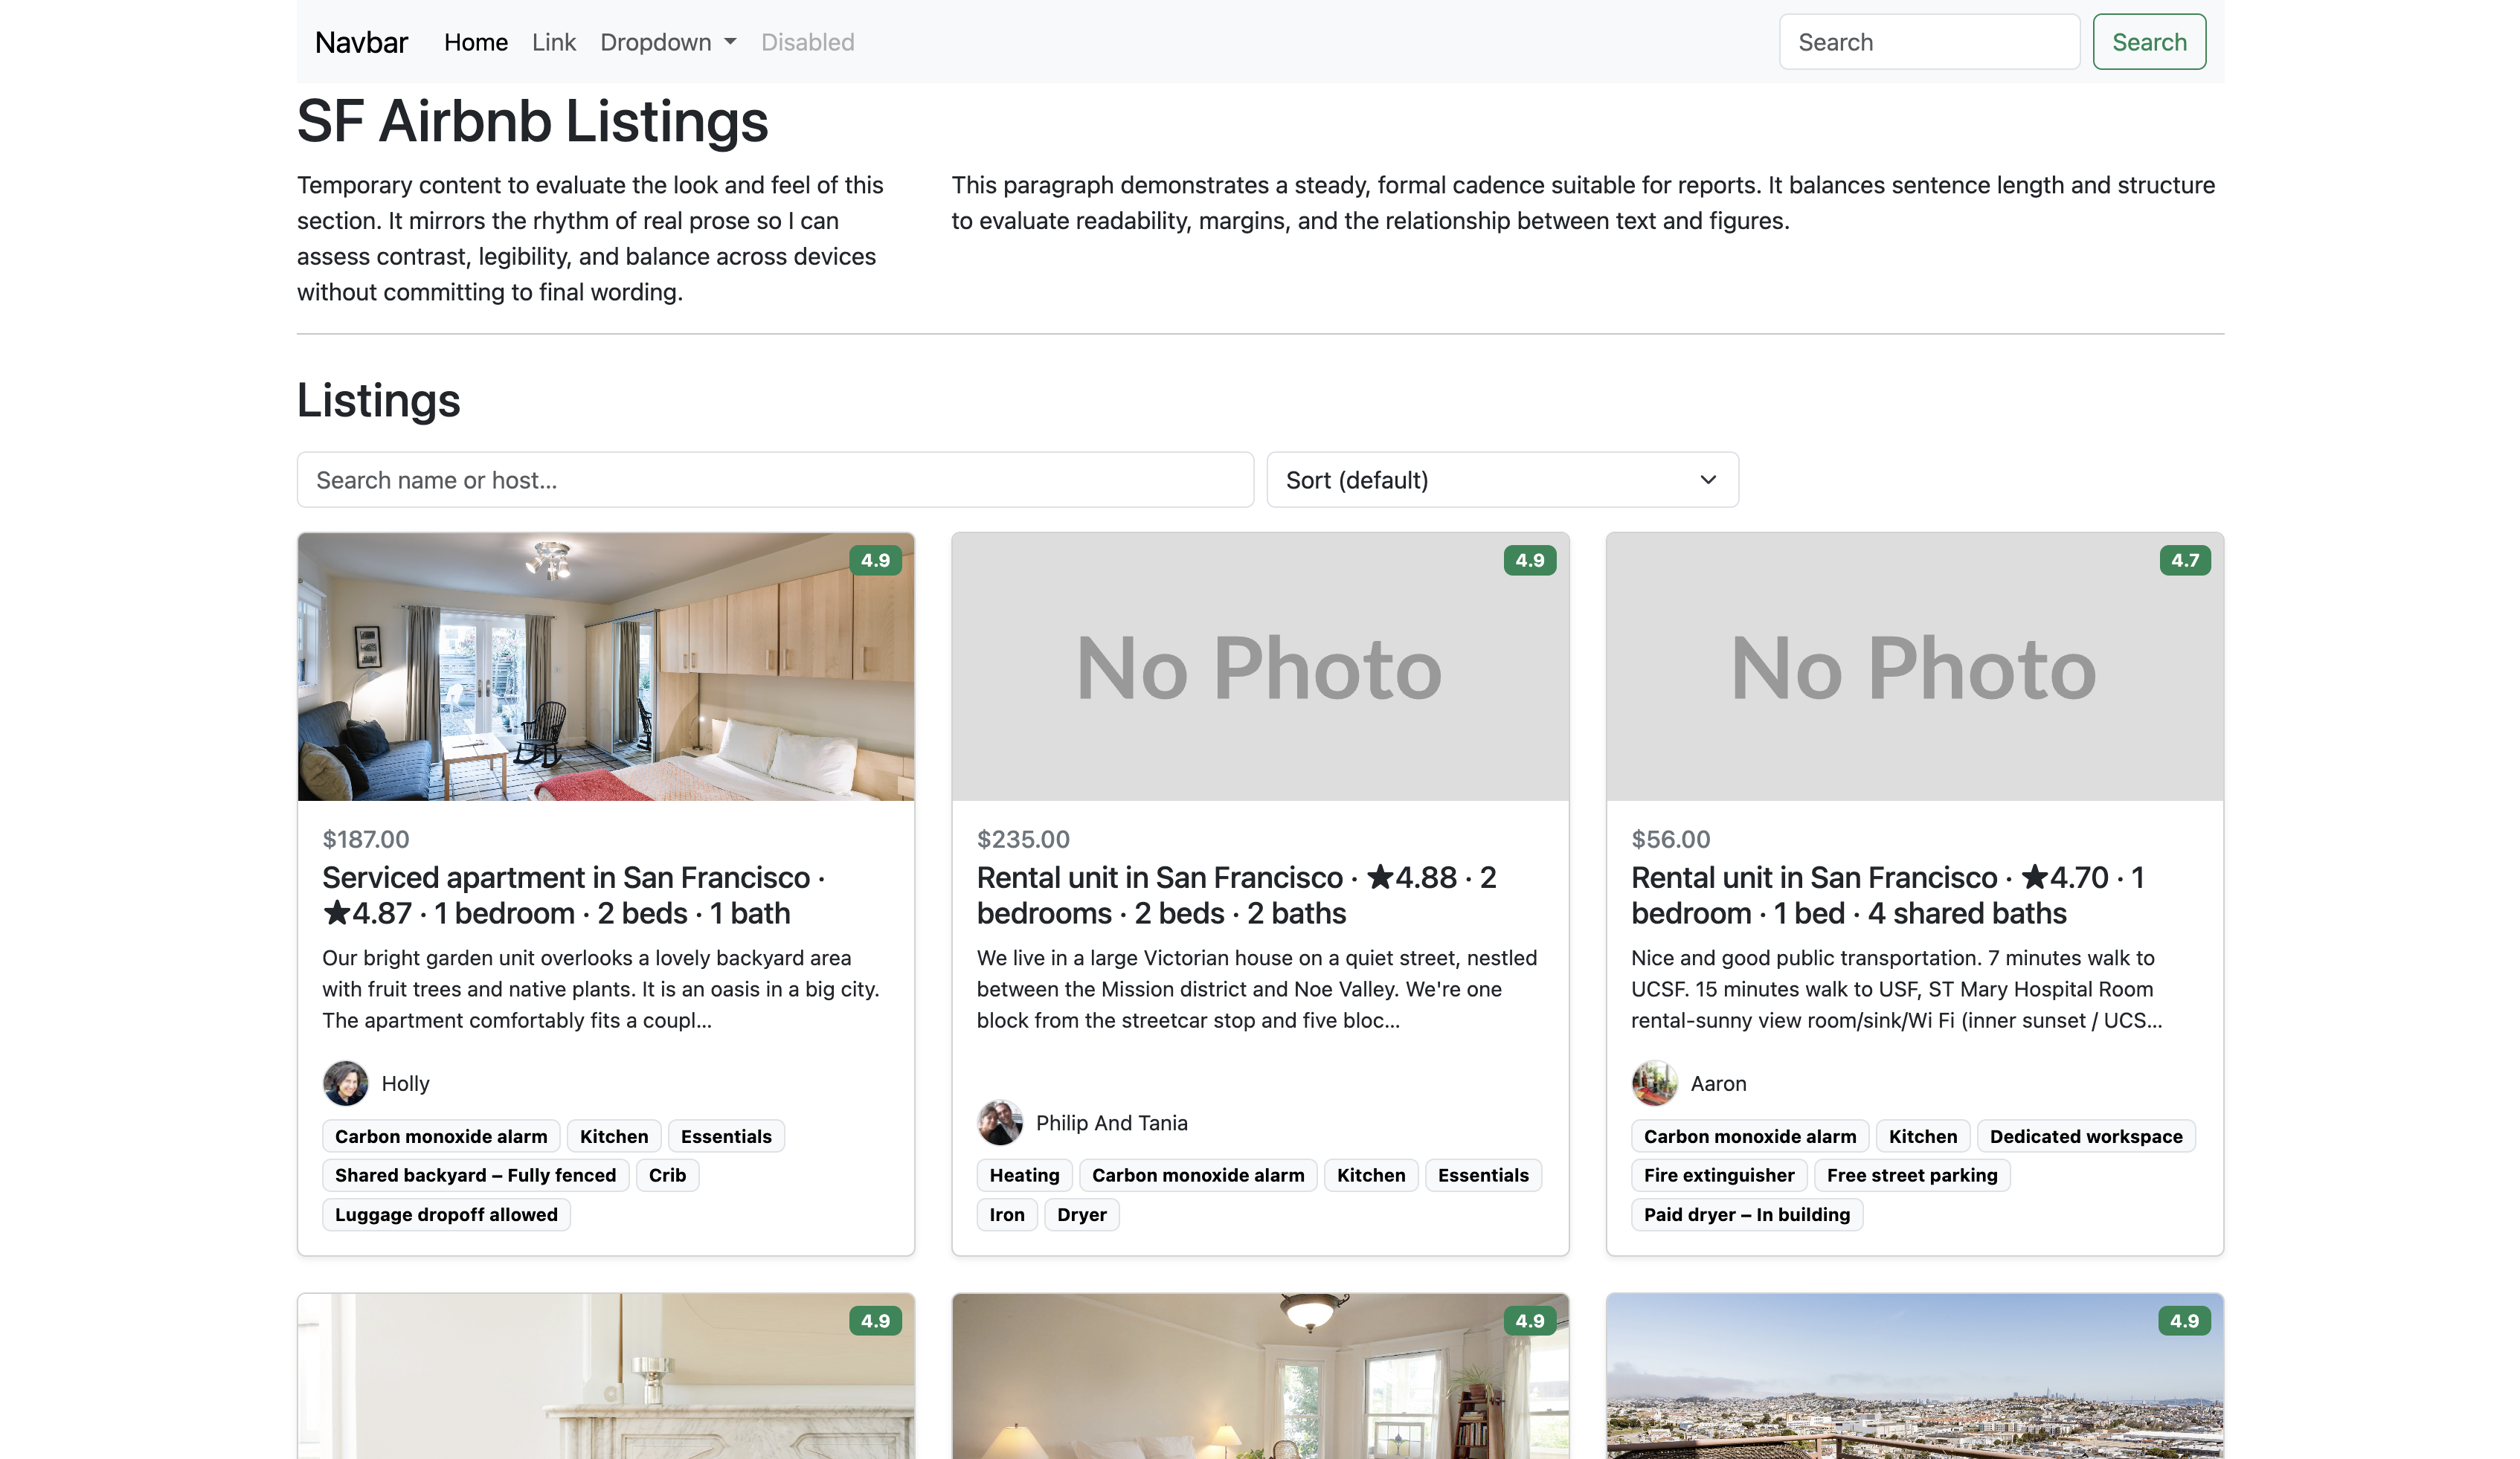Viewport: 2520px width, 1459px height.
Task: Click Kitchen tag on Holly's listing
Action: coord(614,1136)
